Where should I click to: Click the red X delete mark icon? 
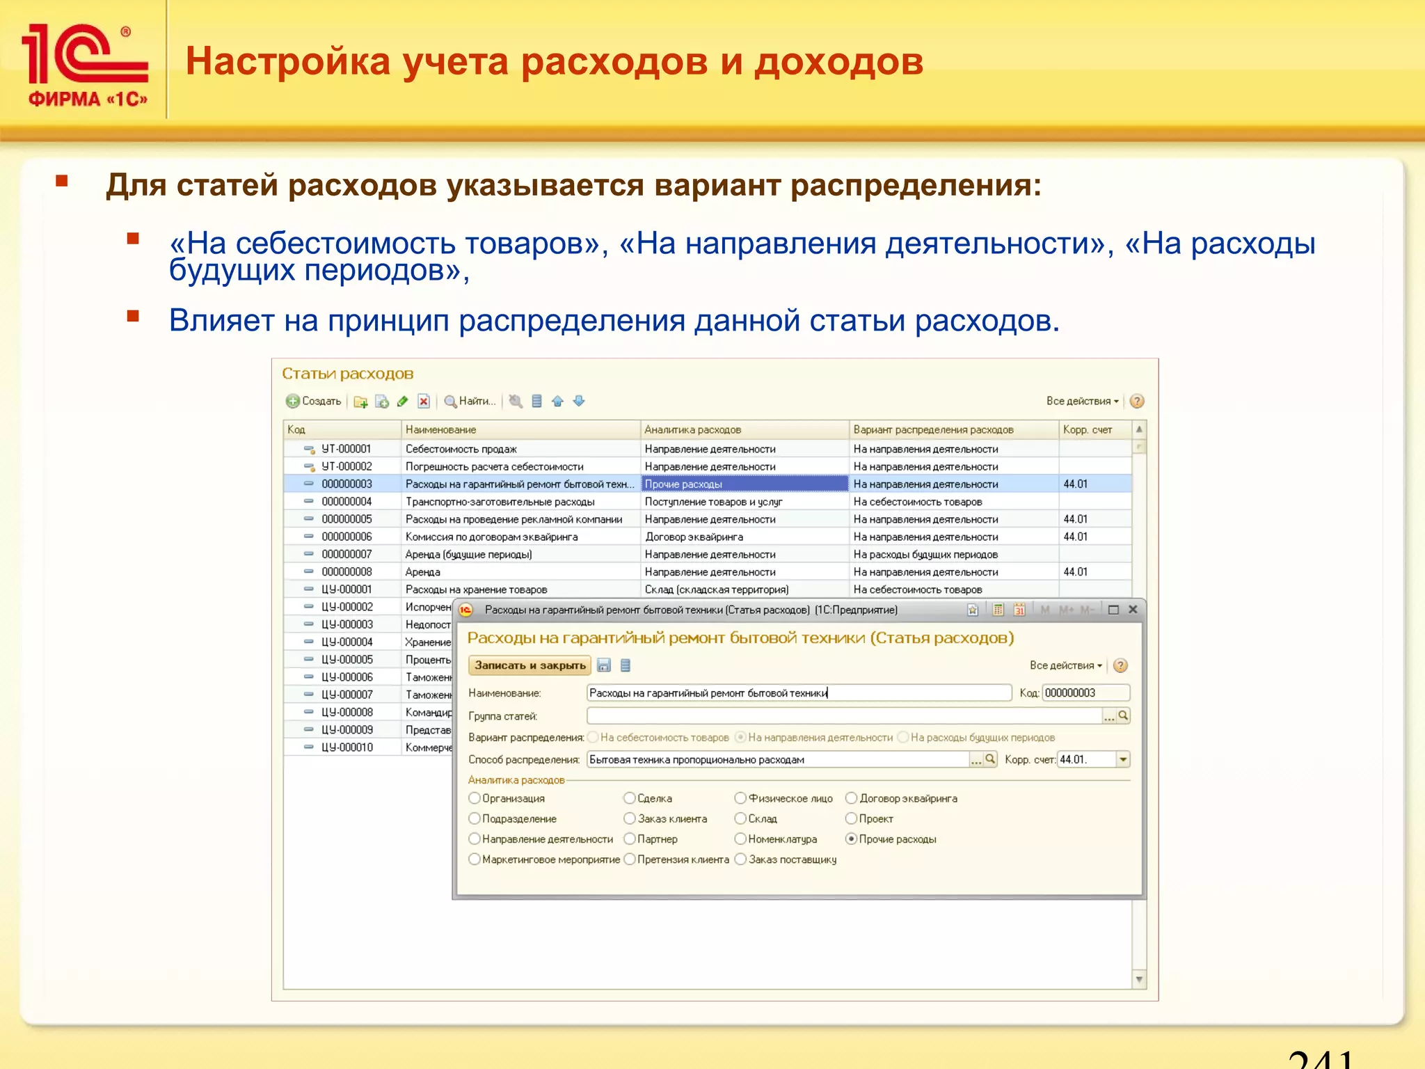coord(424,401)
